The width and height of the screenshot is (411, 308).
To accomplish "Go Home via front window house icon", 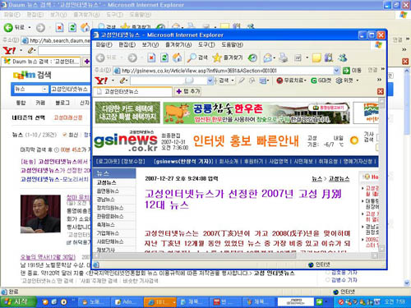I will pyautogui.click(x=178, y=57).
